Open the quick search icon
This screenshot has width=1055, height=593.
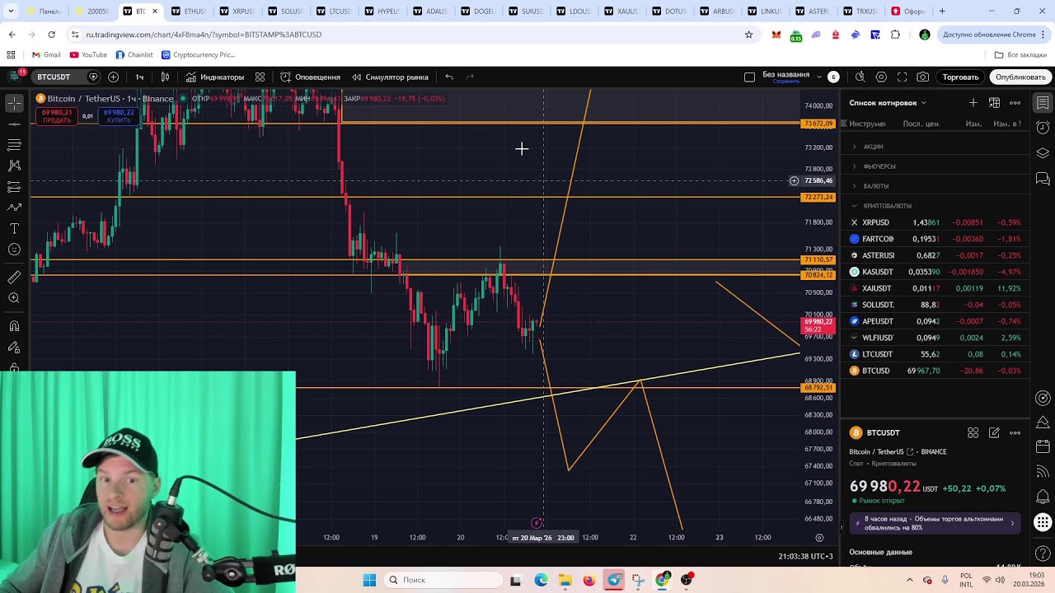[x=860, y=77]
